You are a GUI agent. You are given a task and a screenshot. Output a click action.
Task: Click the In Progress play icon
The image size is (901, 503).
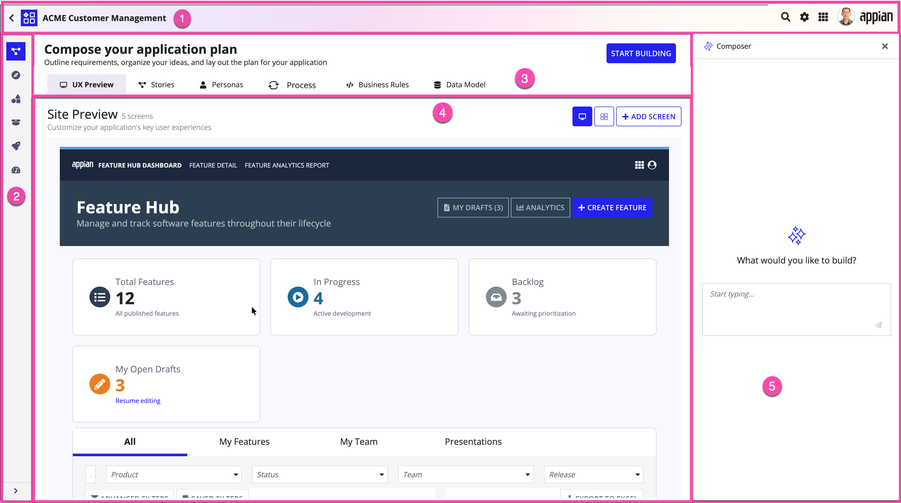[298, 297]
